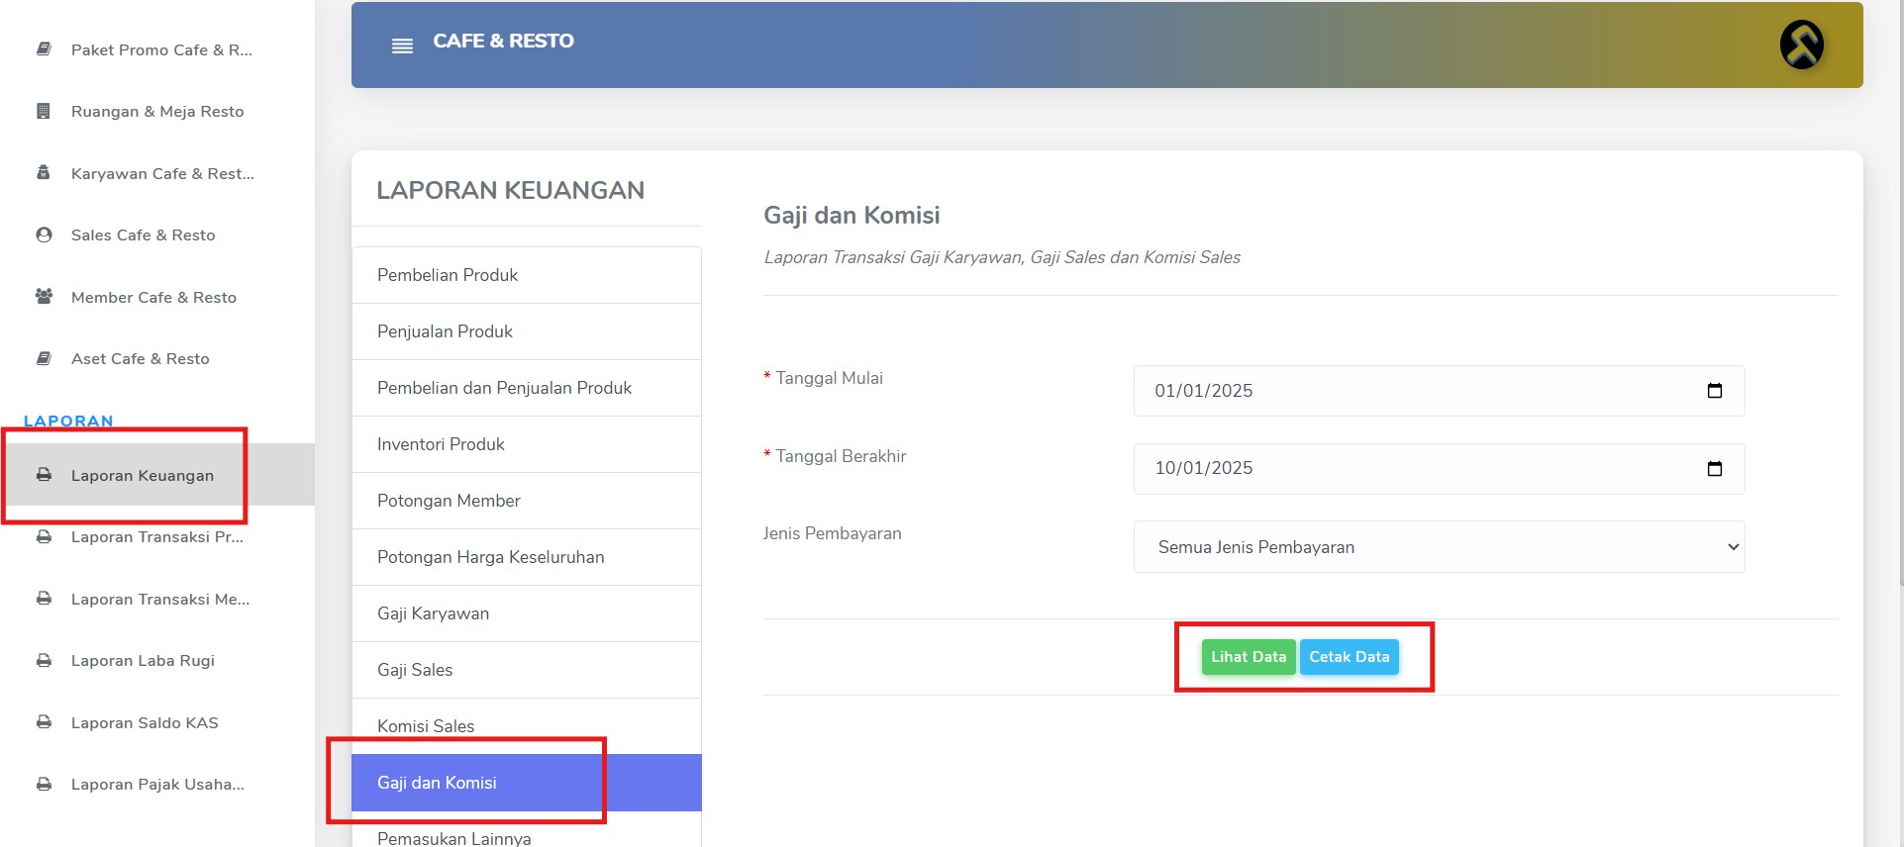
Task: Select Pembelian Produk report
Action: 527,275
